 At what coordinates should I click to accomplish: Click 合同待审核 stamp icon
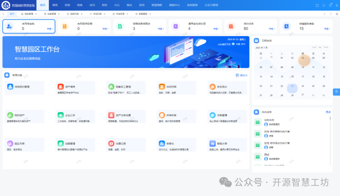point(9,26)
